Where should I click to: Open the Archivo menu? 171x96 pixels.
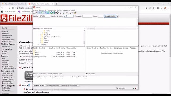point(36,10)
